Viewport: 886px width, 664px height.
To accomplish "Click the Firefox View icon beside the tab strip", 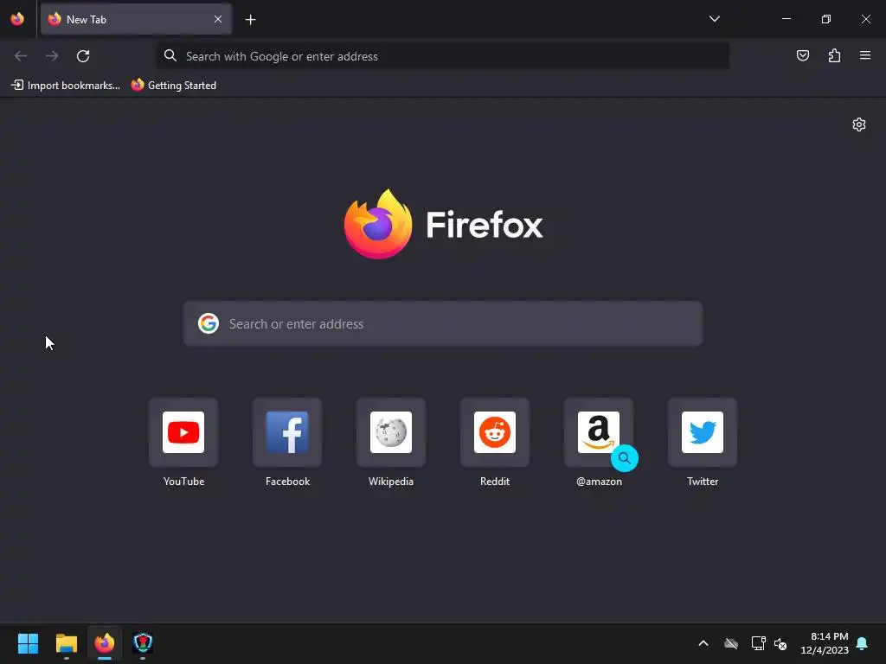I will [17, 19].
